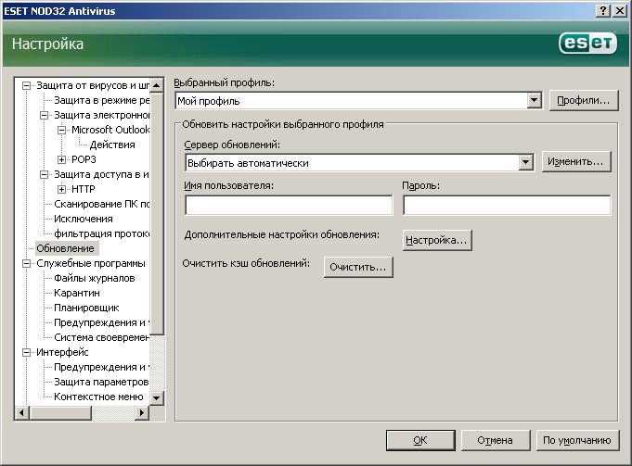The width and height of the screenshot is (632, 466).
Task: Open the Выбранный профиль dropdown
Action: point(534,100)
